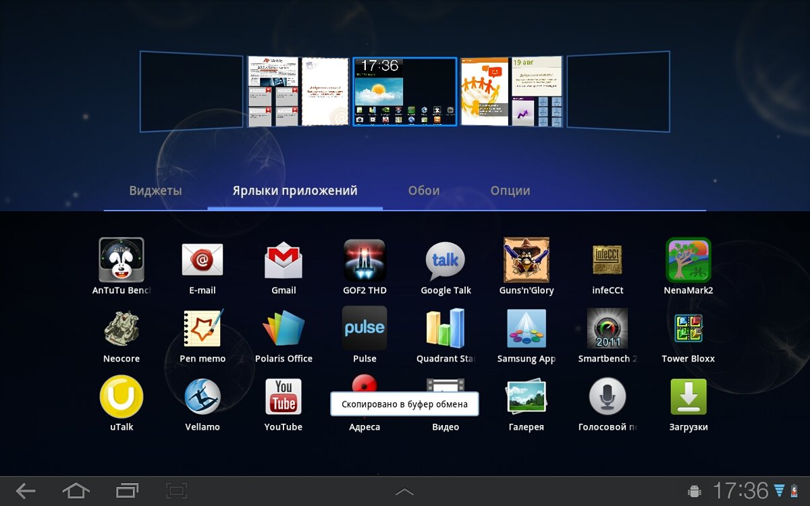Open the Tower Bloxx game icon

tap(688, 329)
